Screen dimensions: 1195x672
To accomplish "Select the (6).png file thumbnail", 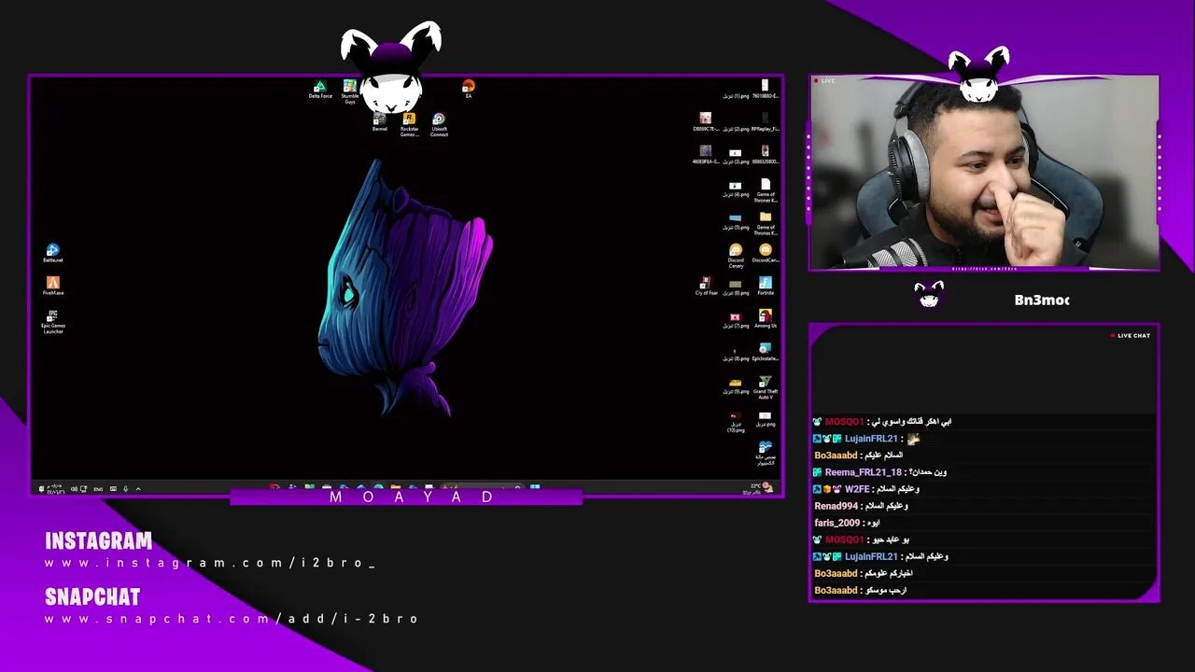I will [736, 287].
